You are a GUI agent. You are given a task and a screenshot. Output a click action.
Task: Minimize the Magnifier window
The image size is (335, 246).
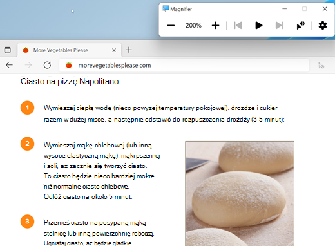[285, 9]
